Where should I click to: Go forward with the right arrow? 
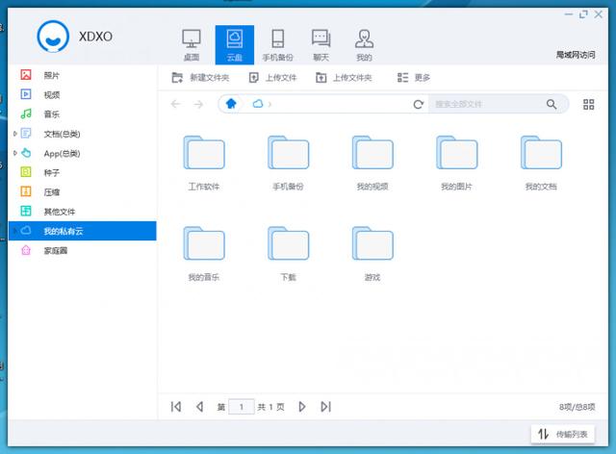199,104
